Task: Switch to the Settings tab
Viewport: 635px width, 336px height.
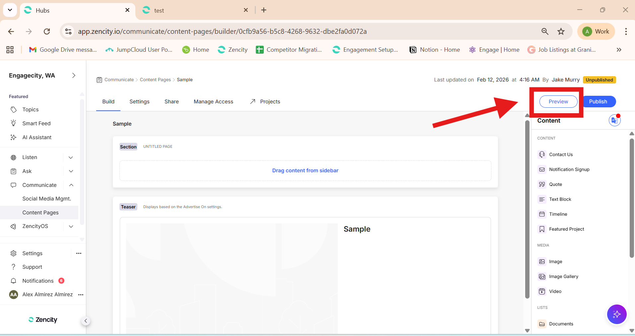Action: point(139,101)
